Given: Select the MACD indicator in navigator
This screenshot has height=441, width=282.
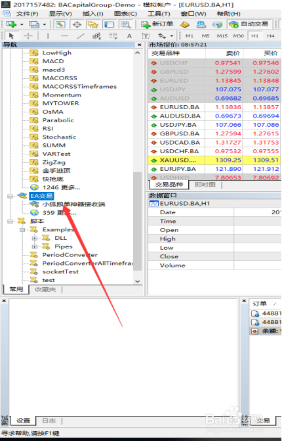Looking at the screenshot, I should tap(52, 61).
